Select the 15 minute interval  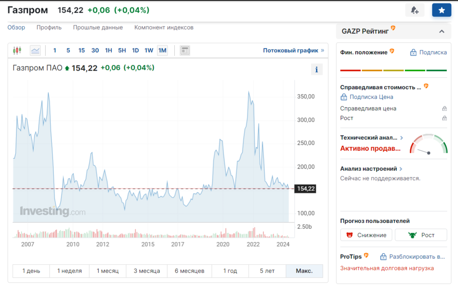pyautogui.click(x=81, y=50)
